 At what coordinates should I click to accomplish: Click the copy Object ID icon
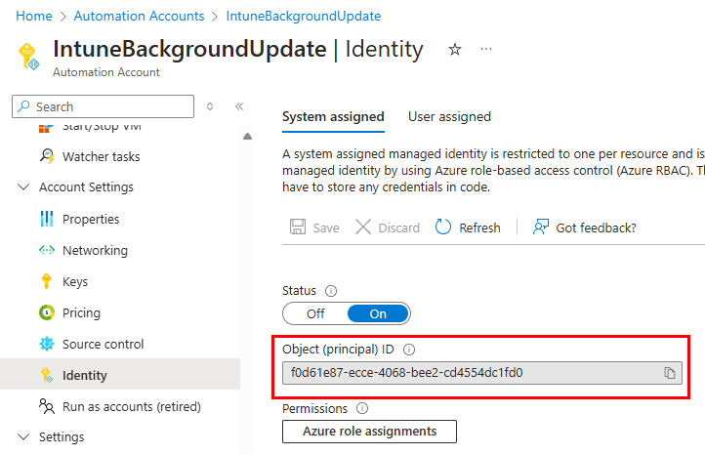[x=670, y=373]
